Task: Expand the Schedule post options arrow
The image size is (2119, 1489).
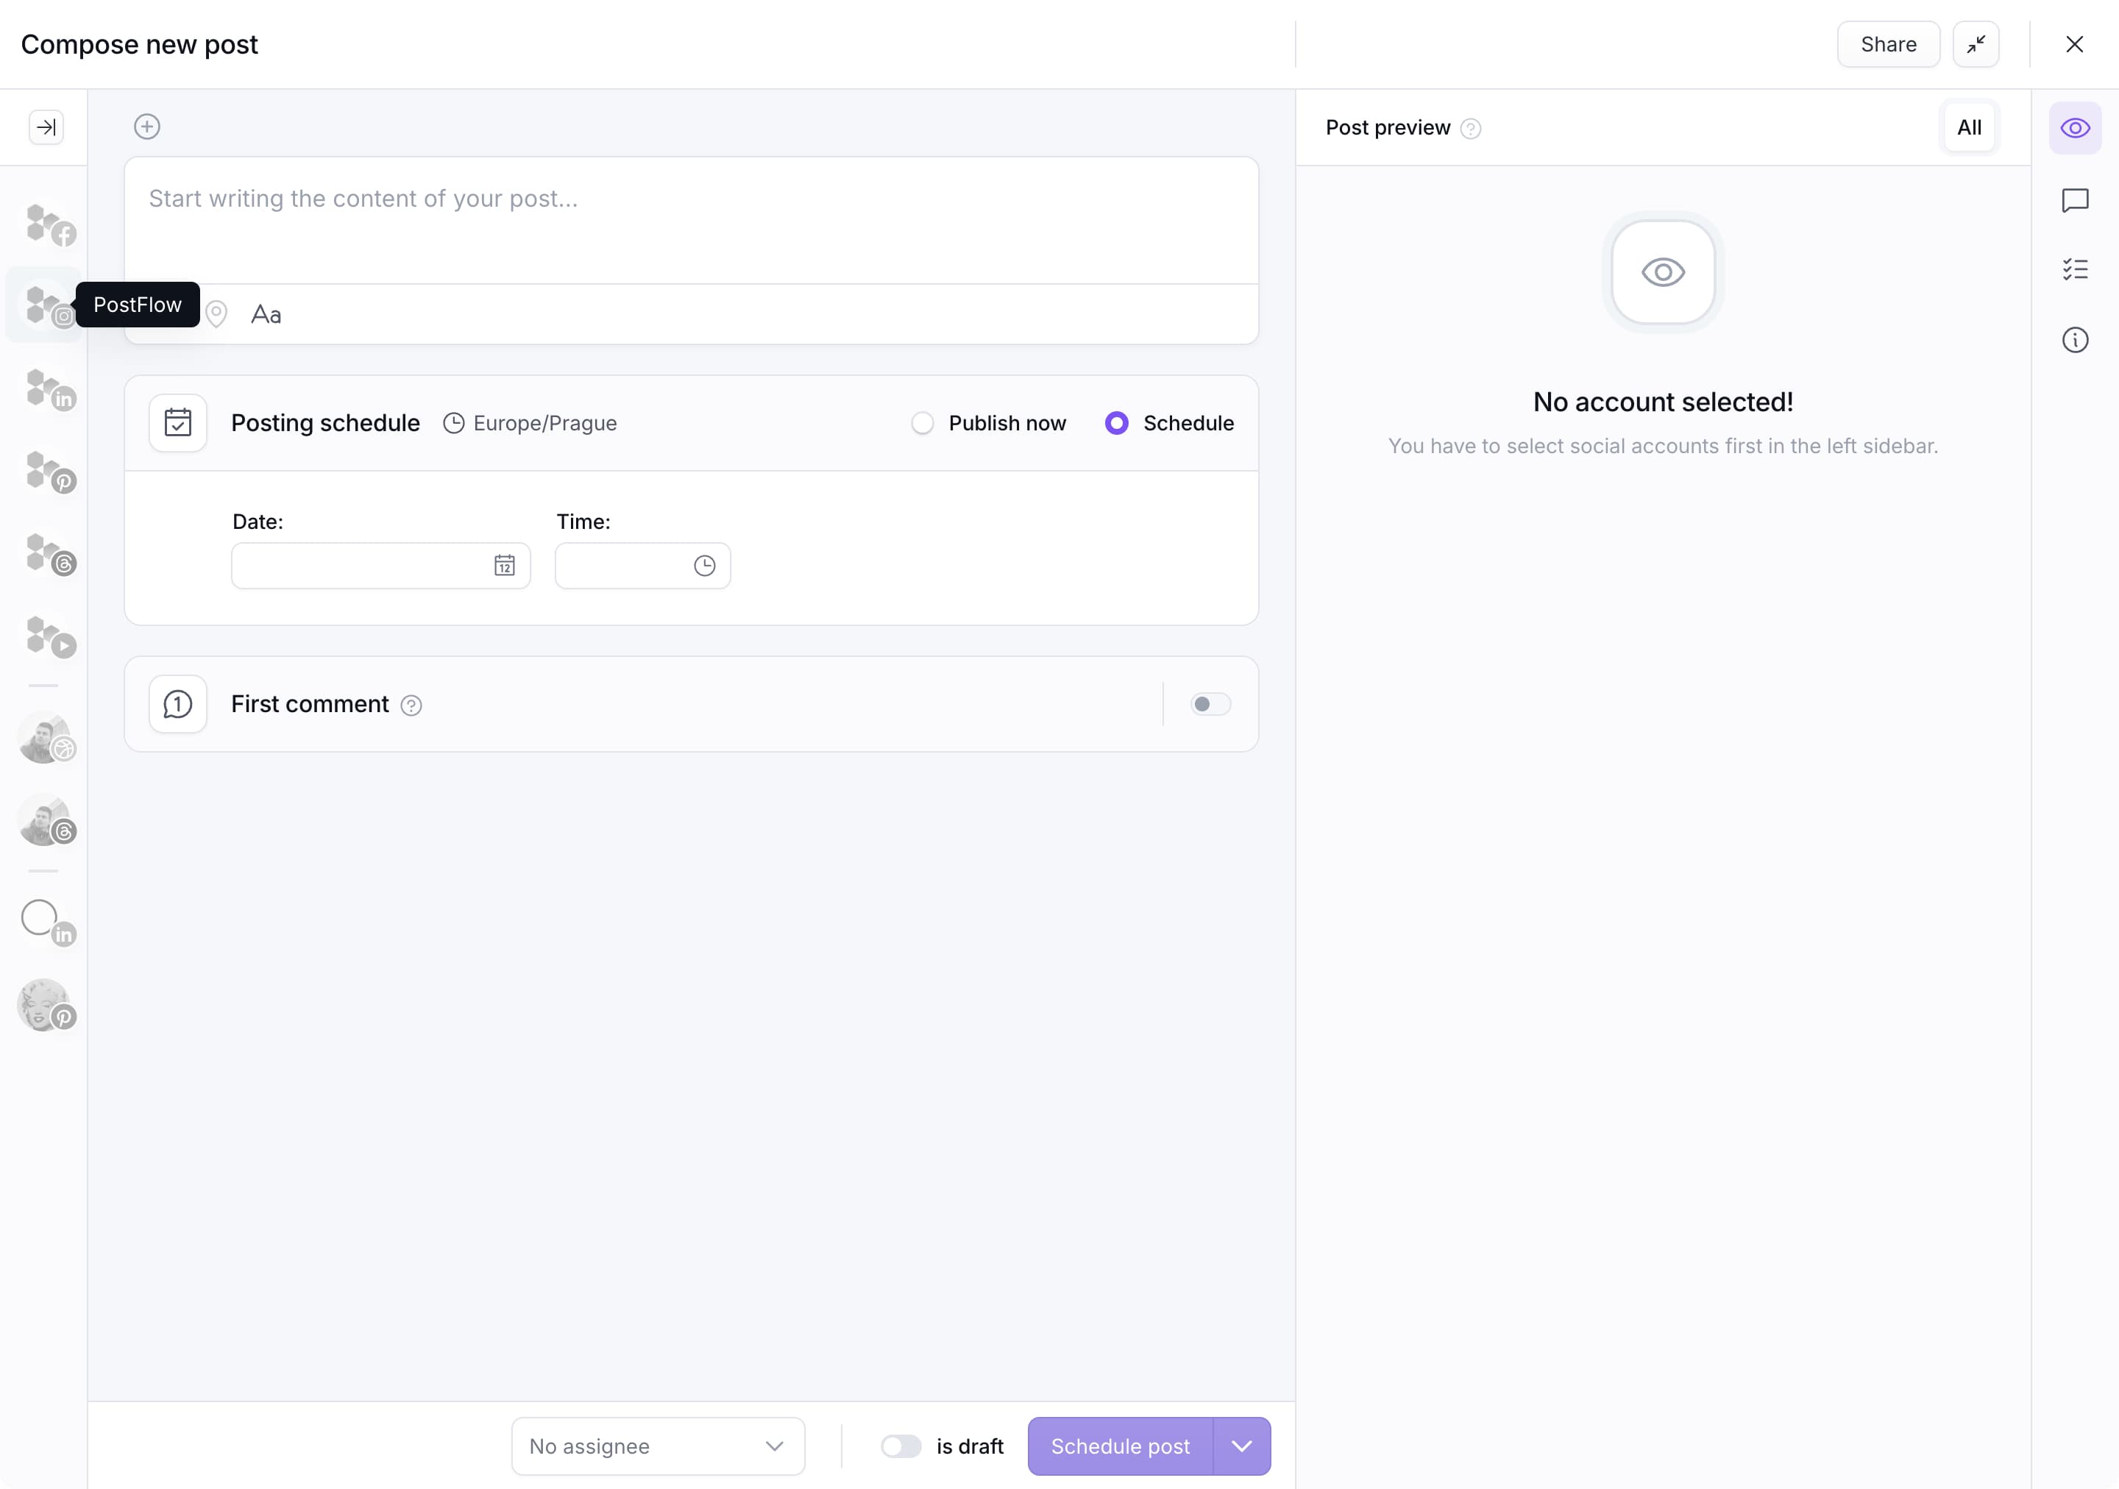Action: coord(1241,1446)
